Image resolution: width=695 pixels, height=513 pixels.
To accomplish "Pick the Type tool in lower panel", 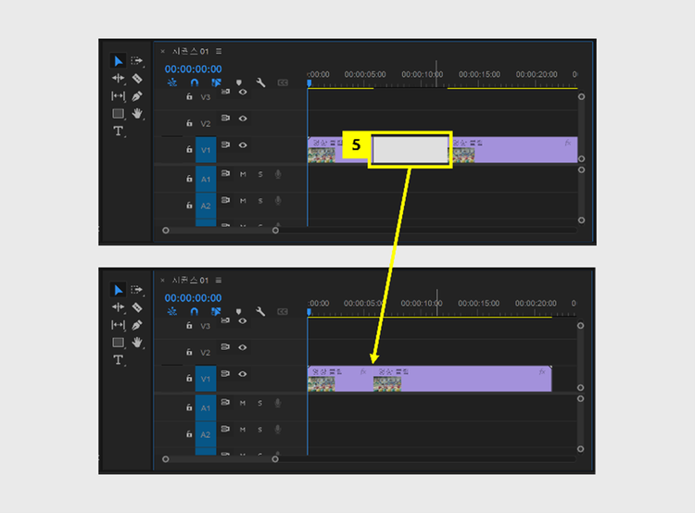I will click(118, 359).
